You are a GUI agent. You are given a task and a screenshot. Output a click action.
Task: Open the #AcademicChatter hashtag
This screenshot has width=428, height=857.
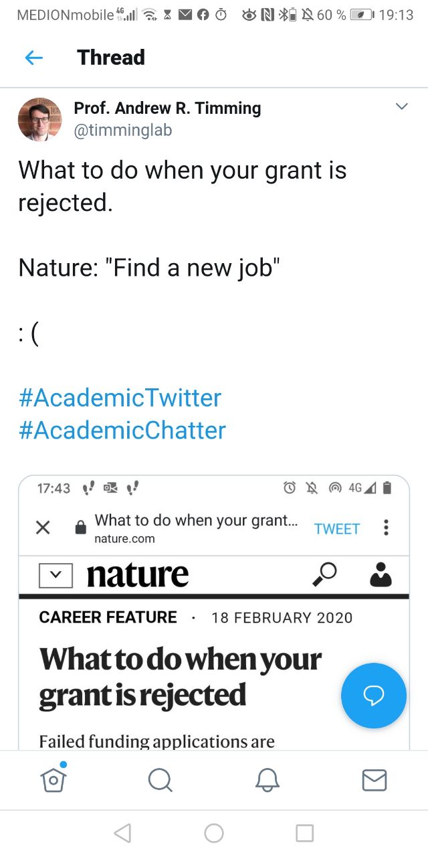tap(122, 430)
